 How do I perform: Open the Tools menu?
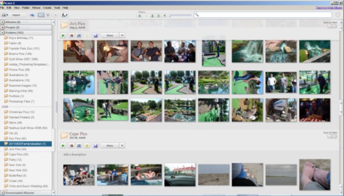[x=57, y=8]
